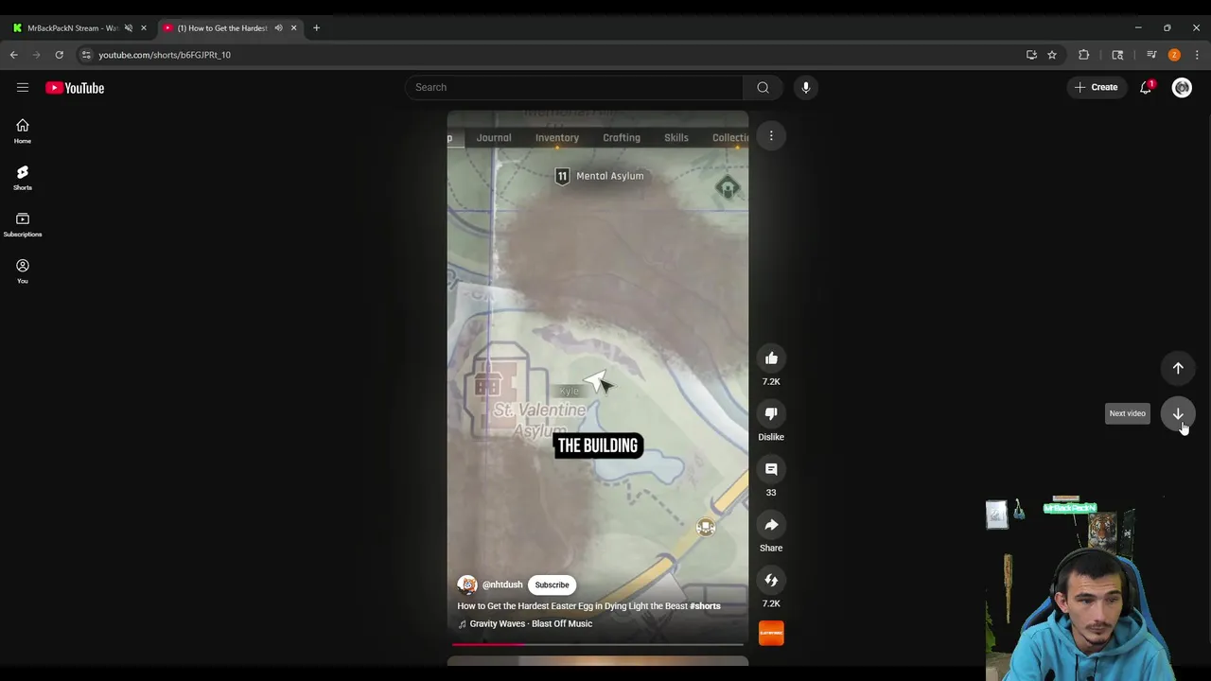The width and height of the screenshot is (1211, 681).
Task: Click the Short's title text
Action: coord(588,606)
